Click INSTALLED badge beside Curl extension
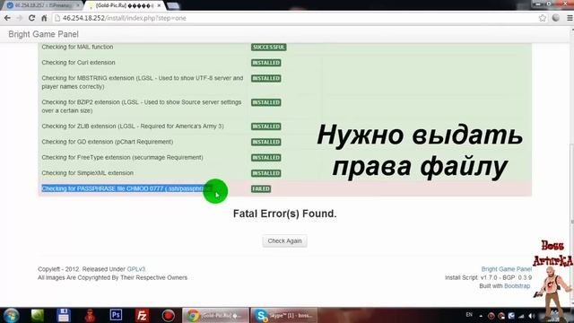This screenshot has height=323, width=574. pyautogui.click(x=266, y=63)
